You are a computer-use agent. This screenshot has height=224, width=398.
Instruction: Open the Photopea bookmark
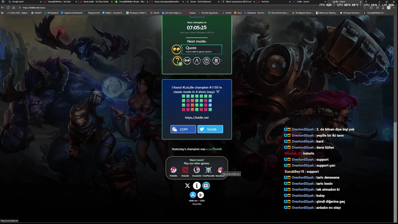click(137, 13)
